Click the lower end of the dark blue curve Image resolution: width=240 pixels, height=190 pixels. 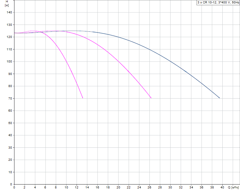(x=220, y=98)
